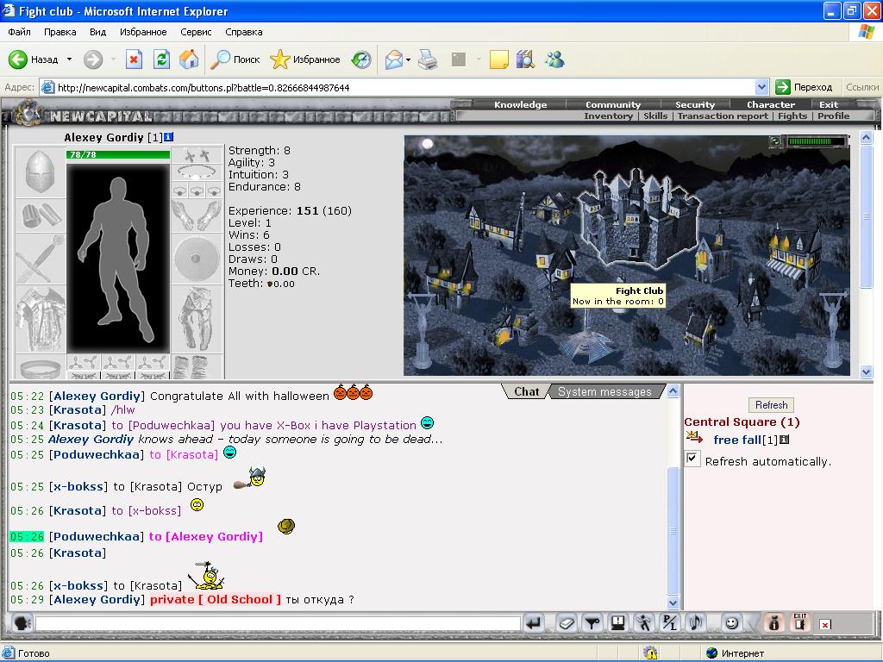Viewport: 883px width, 662px height.
Task: Open the Сервис menu
Action: pyautogui.click(x=196, y=32)
